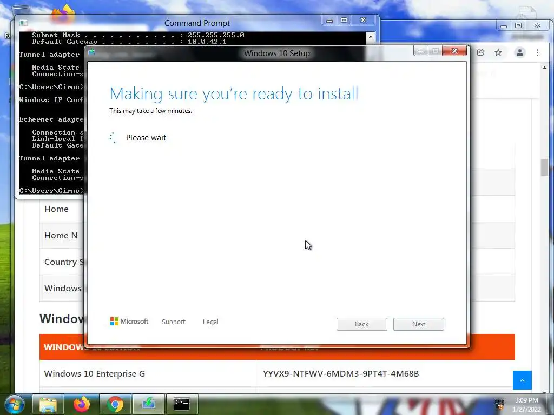Click the Please wait status text
The width and height of the screenshot is (554, 415).
146,138
